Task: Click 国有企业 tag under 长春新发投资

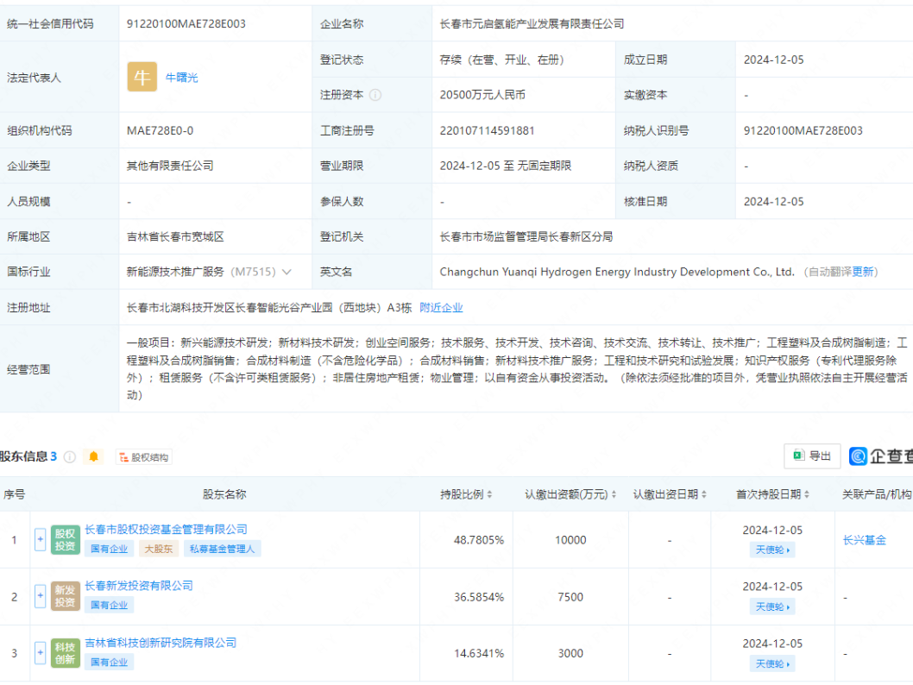Action: (x=109, y=606)
